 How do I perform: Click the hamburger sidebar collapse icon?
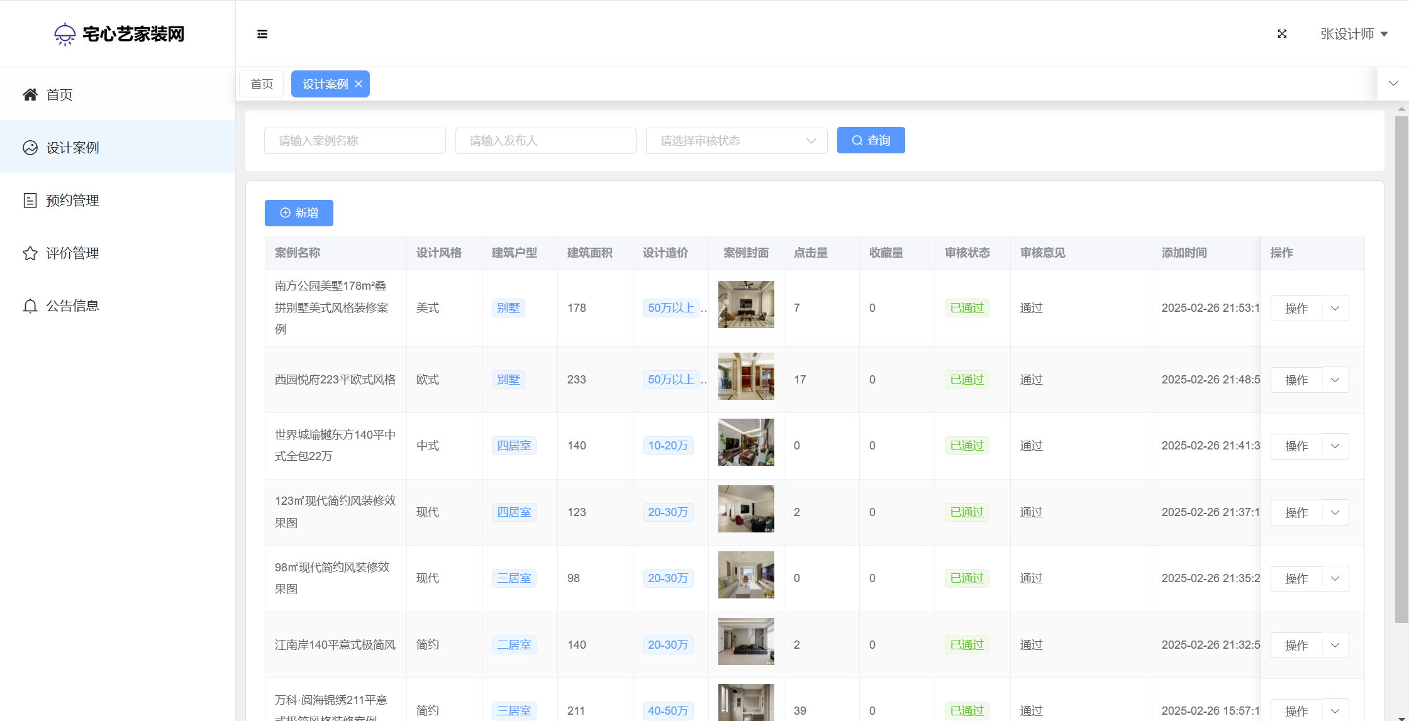(x=262, y=34)
